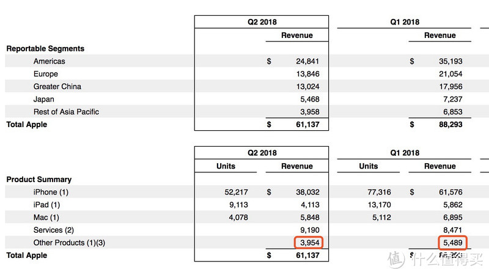
Task: Select the Americas segment label
Action: coord(50,61)
